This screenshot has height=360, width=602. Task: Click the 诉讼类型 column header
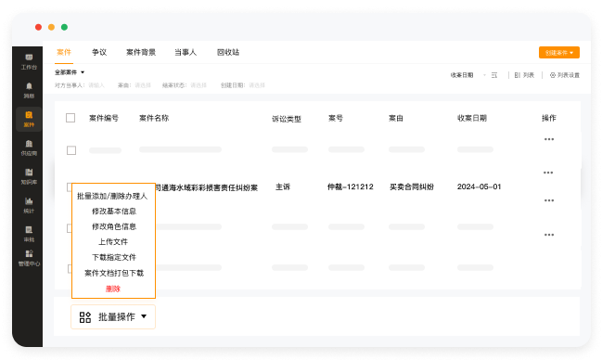coord(287,119)
